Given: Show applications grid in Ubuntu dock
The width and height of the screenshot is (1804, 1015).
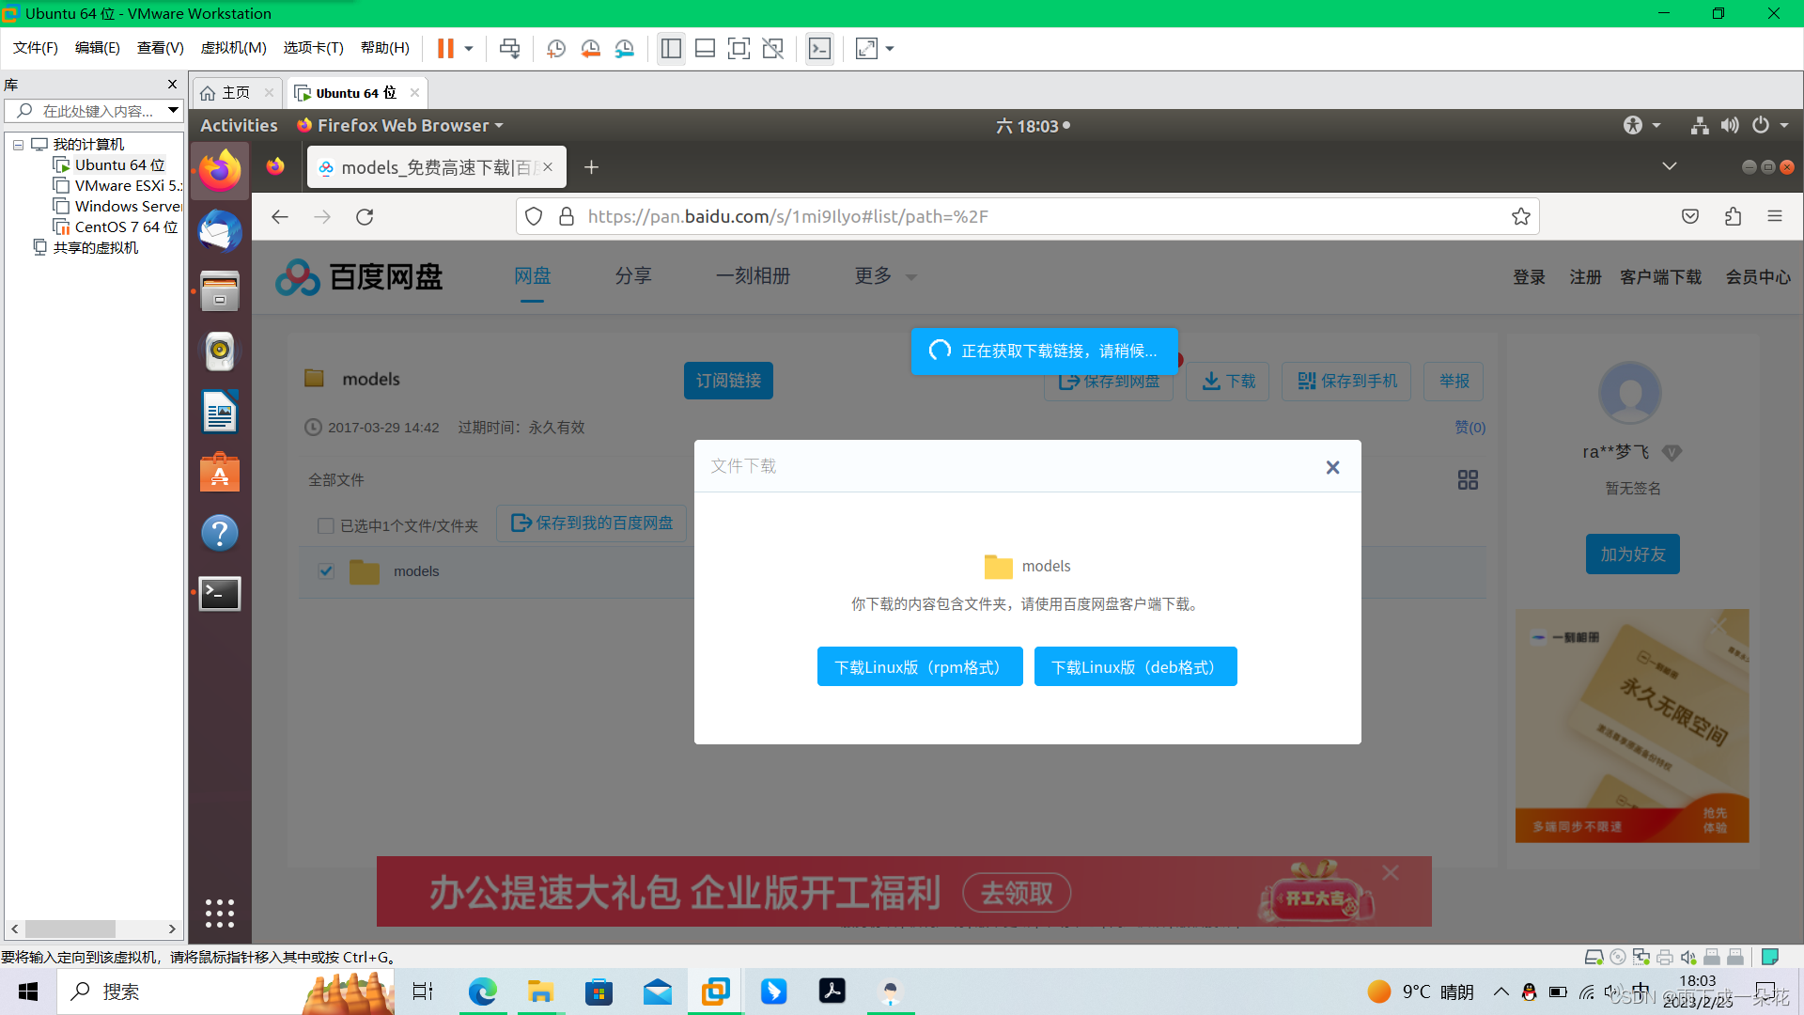Looking at the screenshot, I should [x=220, y=913].
